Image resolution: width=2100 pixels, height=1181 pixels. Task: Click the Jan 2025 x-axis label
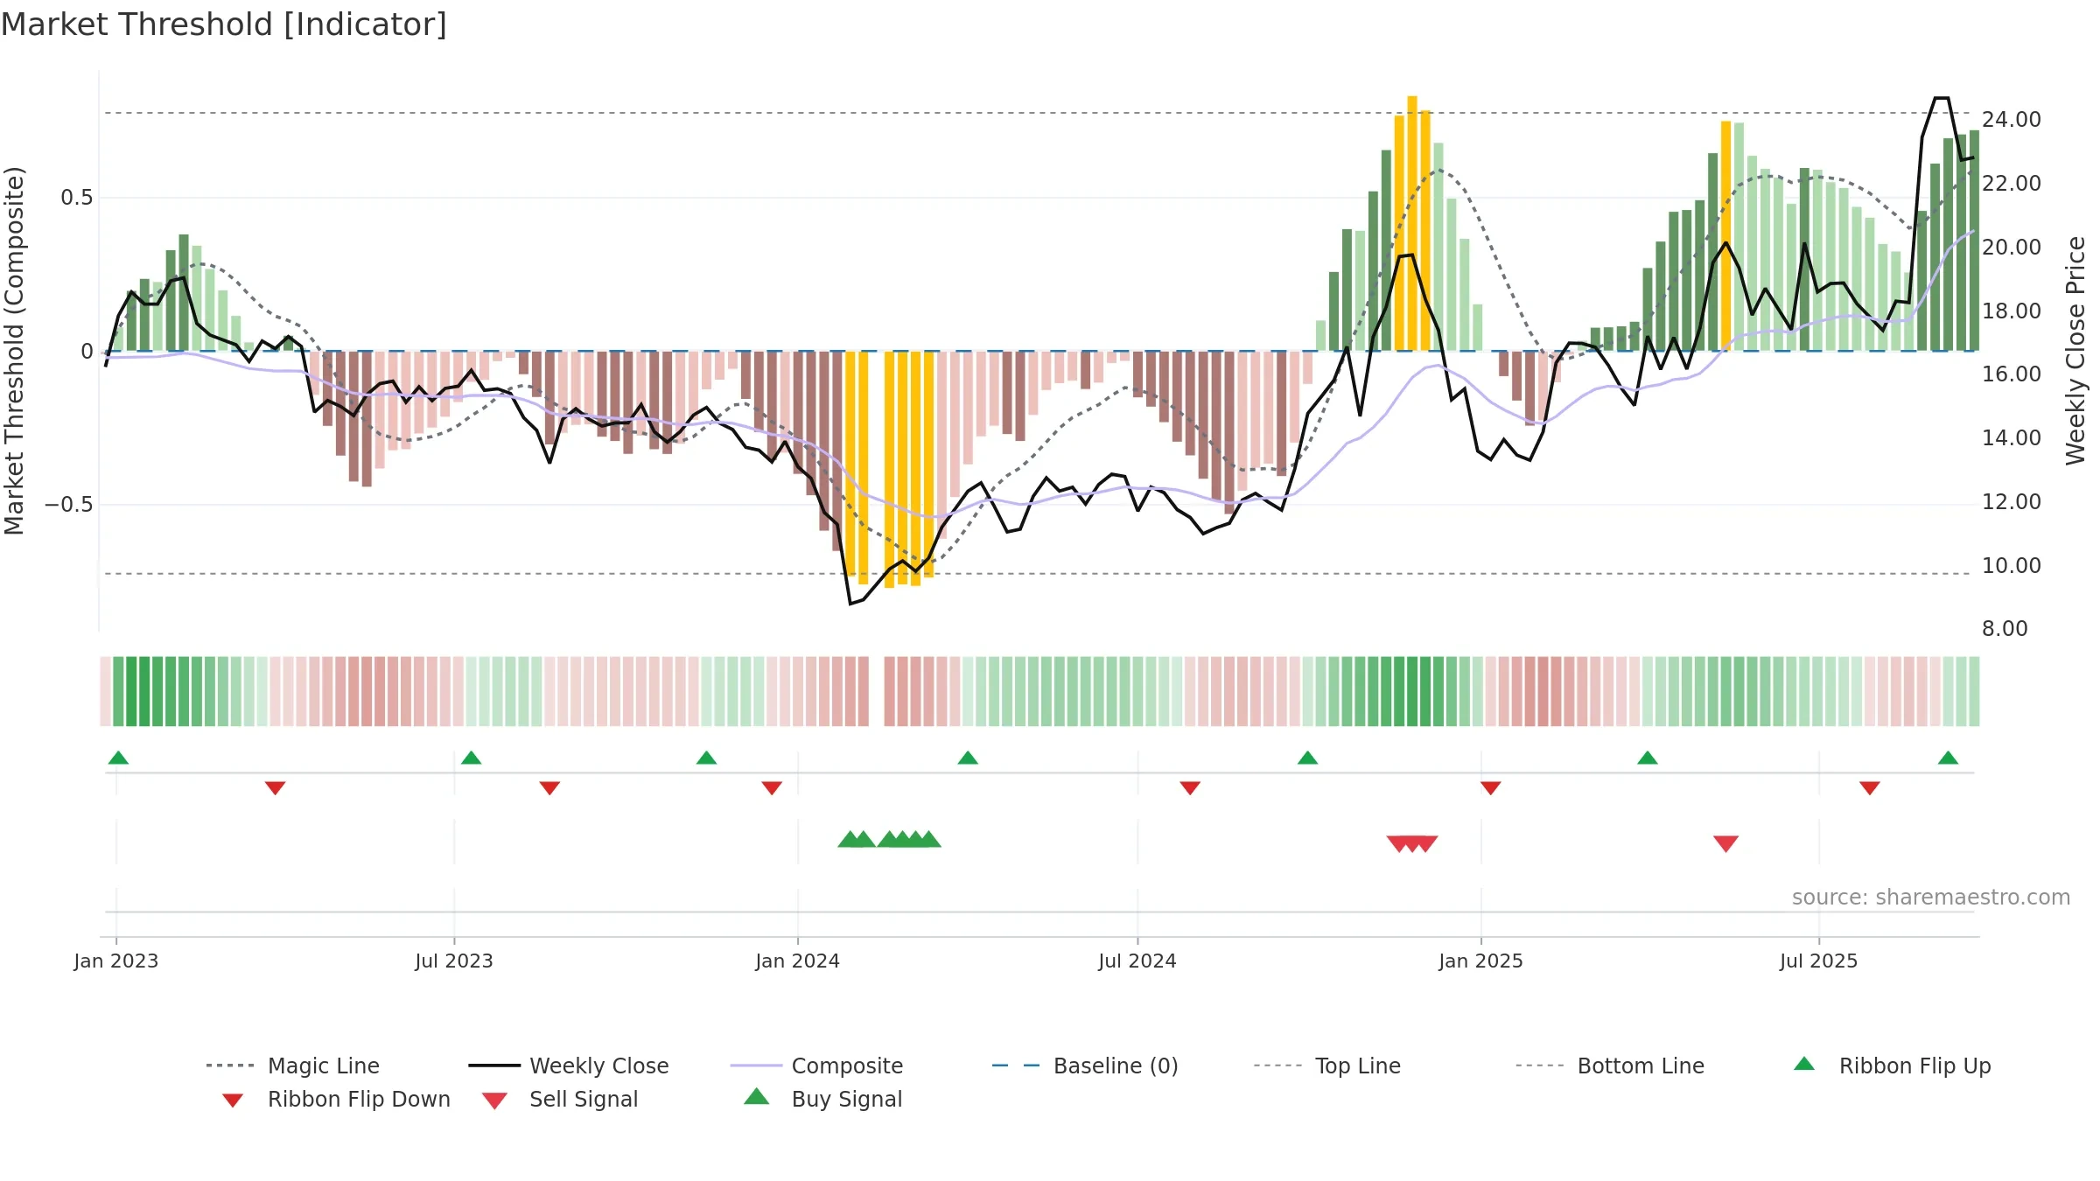(1481, 961)
